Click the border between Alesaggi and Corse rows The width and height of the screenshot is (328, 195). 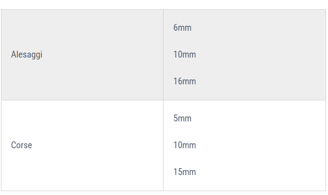click(164, 100)
